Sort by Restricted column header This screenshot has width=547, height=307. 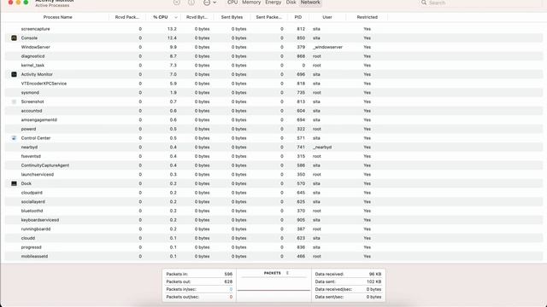tap(367, 17)
